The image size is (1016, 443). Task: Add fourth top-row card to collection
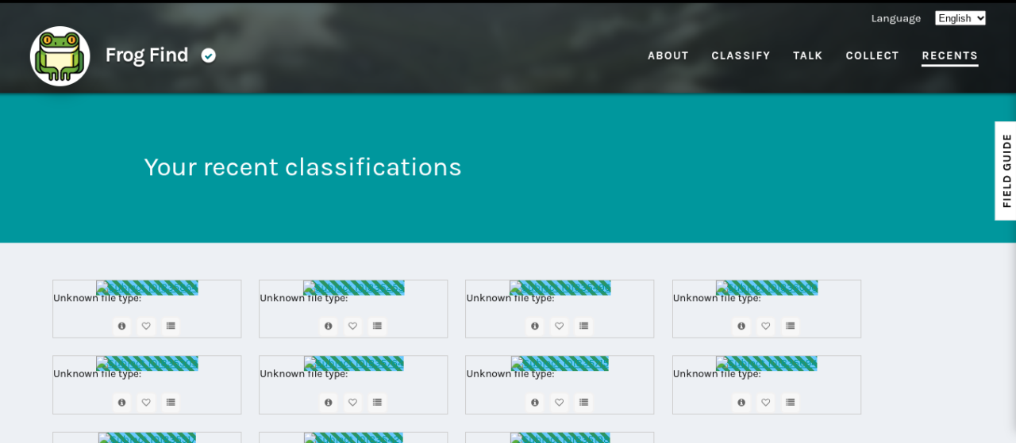(791, 326)
